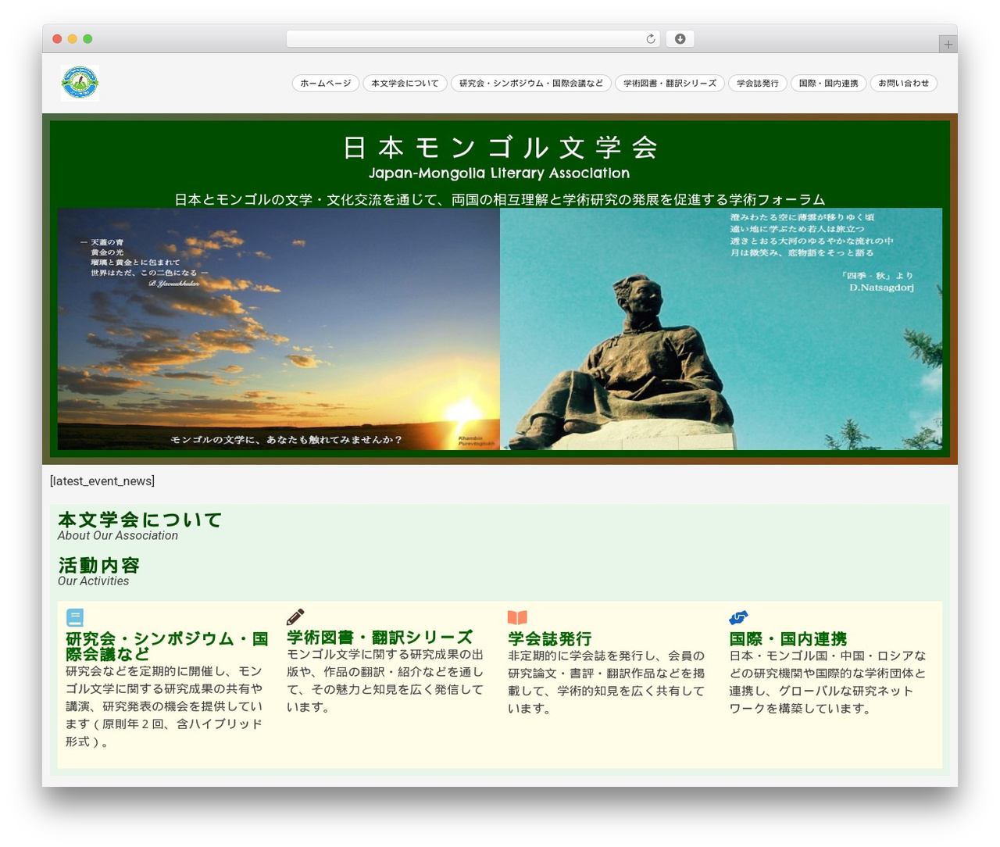Click the blue book icon above 研究会
The height and width of the screenshot is (847, 1000).
75,618
